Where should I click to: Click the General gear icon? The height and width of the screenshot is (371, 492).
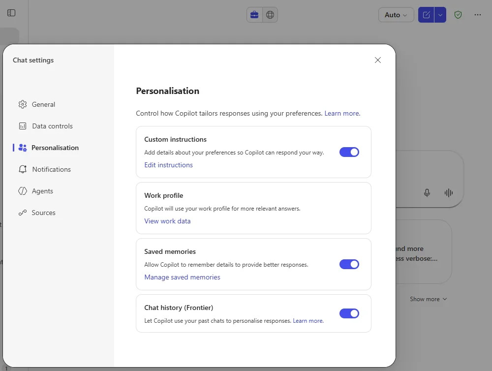click(x=23, y=104)
